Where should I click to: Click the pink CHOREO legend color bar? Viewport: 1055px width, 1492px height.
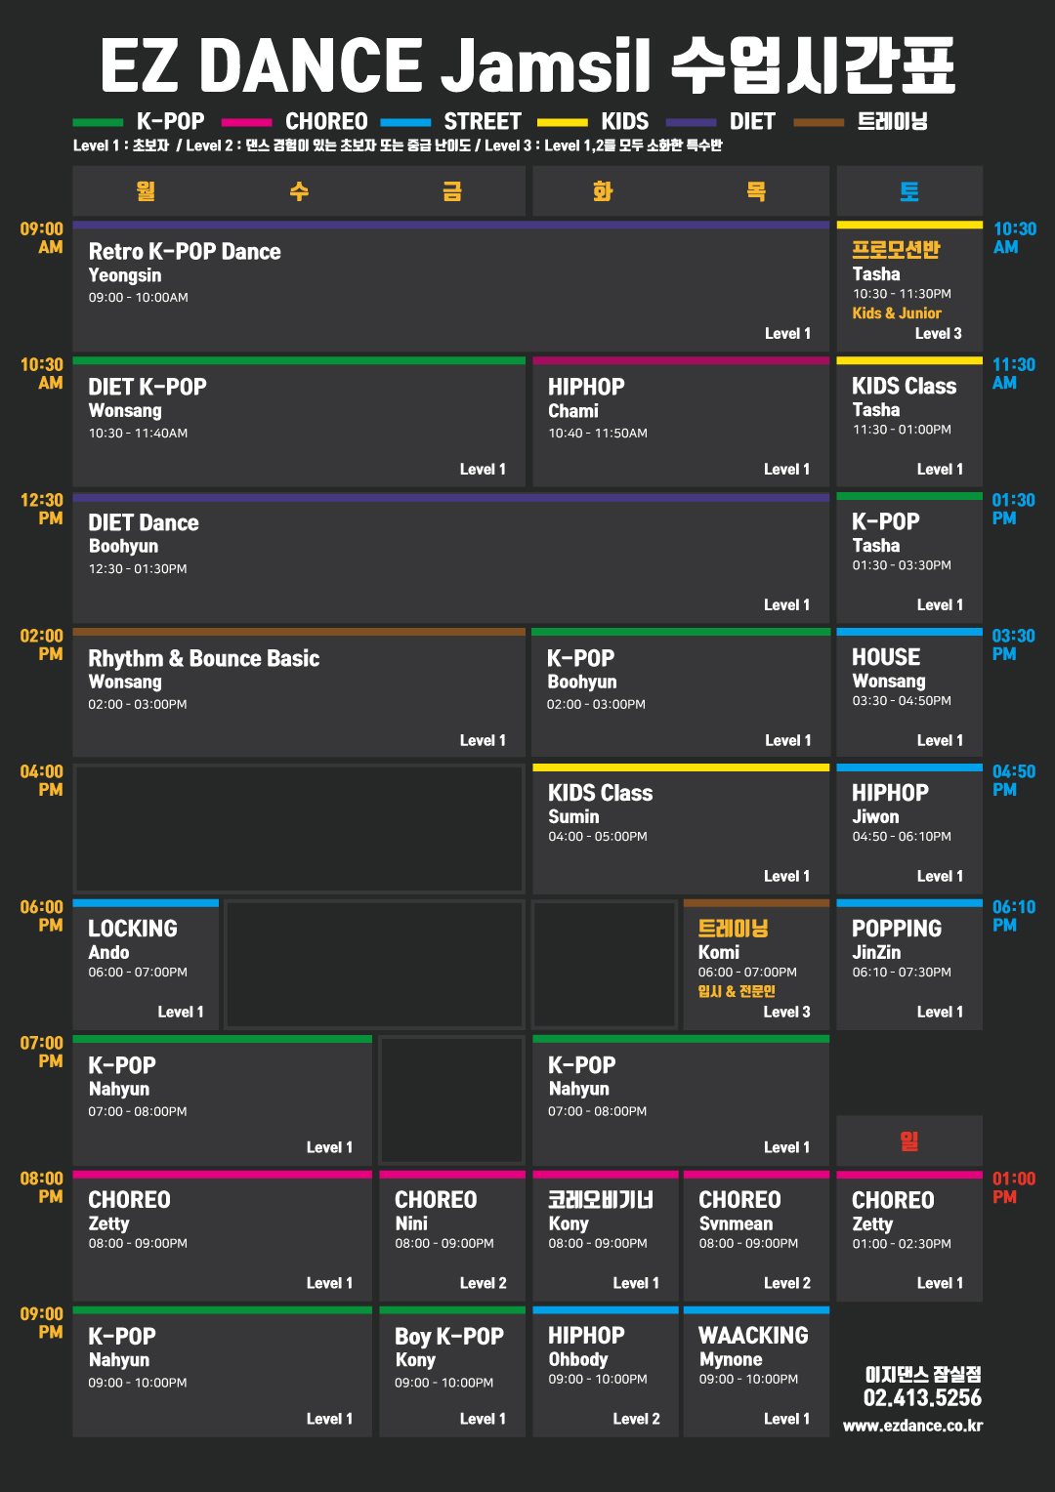[246, 123]
